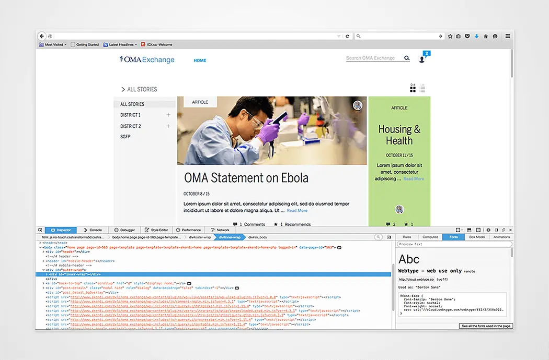Open the Firefox hamburger menu
Viewport: 549px width, 360px height.
508,36
